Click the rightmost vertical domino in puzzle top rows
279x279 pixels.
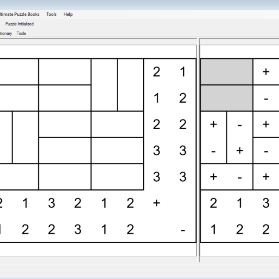click(130, 85)
